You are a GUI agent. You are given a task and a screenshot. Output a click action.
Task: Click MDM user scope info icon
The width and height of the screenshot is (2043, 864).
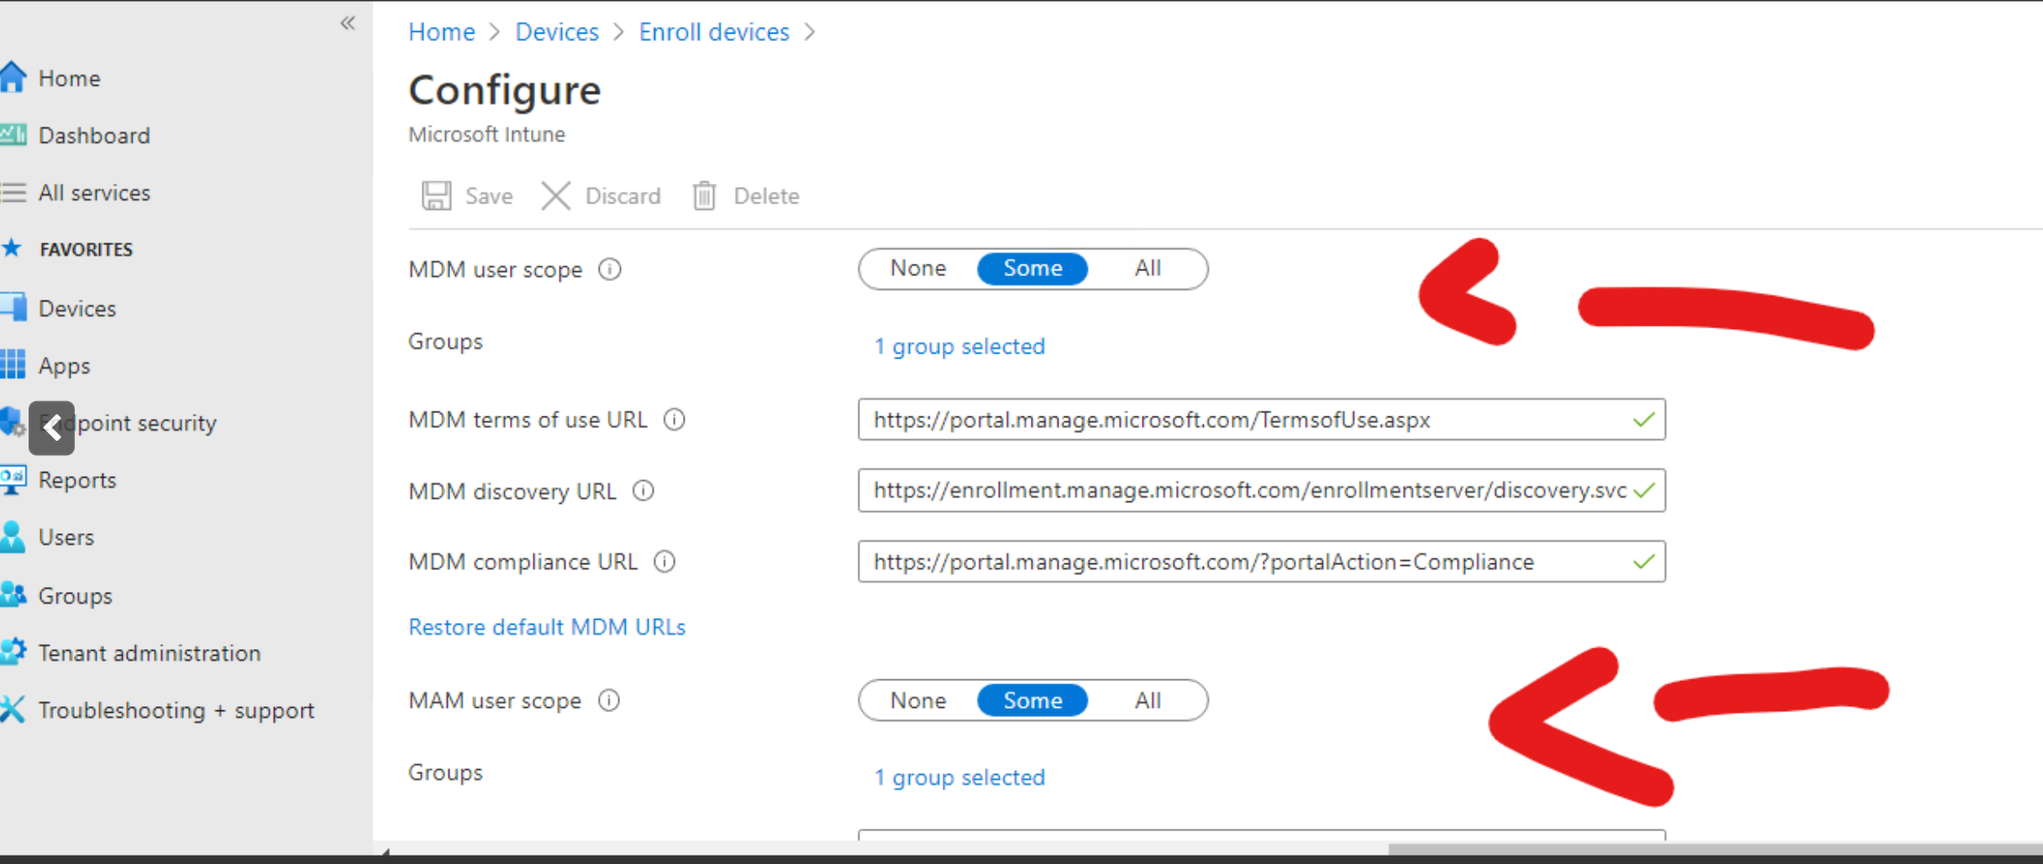tap(610, 270)
